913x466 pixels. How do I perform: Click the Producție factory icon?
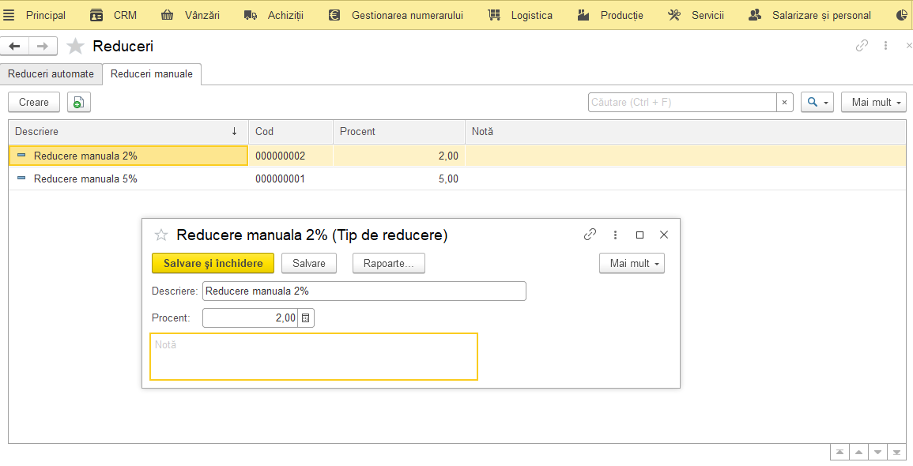[x=584, y=15]
